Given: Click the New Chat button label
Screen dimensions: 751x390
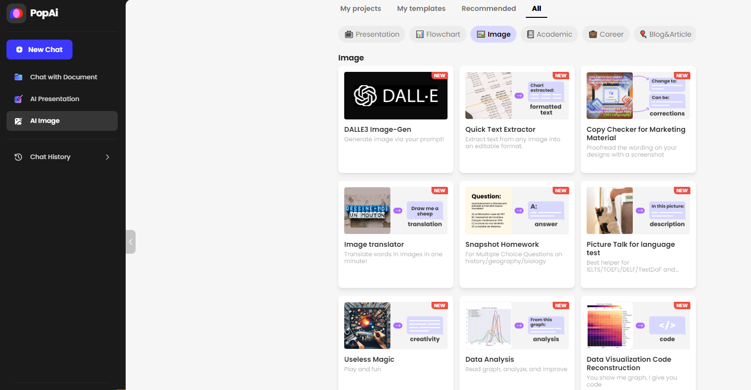Looking at the screenshot, I should 45,50.
